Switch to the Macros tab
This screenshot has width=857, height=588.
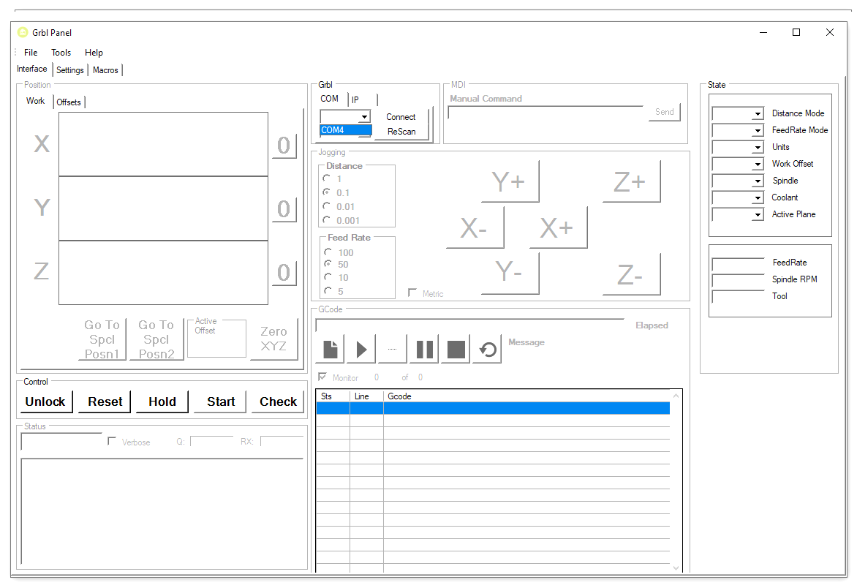(105, 70)
